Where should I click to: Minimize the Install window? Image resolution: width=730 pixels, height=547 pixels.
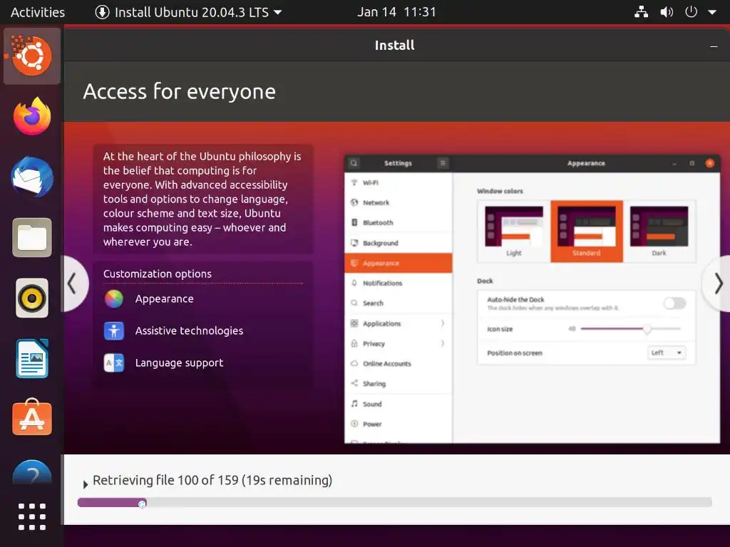(x=713, y=46)
